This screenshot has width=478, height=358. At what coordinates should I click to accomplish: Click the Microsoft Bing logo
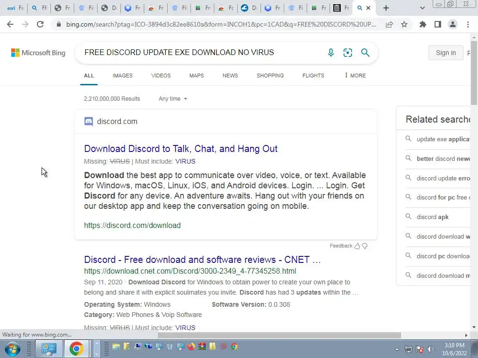pos(38,53)
